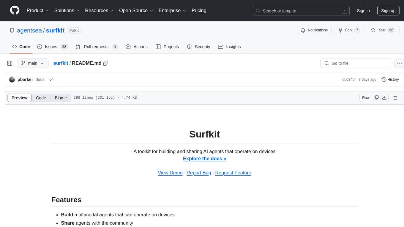Click Sign in
This screenshot has height=227, width=404.
tap(363, 11)
